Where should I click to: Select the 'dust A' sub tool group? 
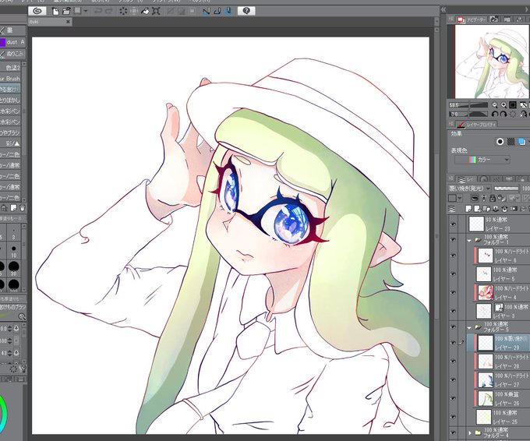pos(12,42)
